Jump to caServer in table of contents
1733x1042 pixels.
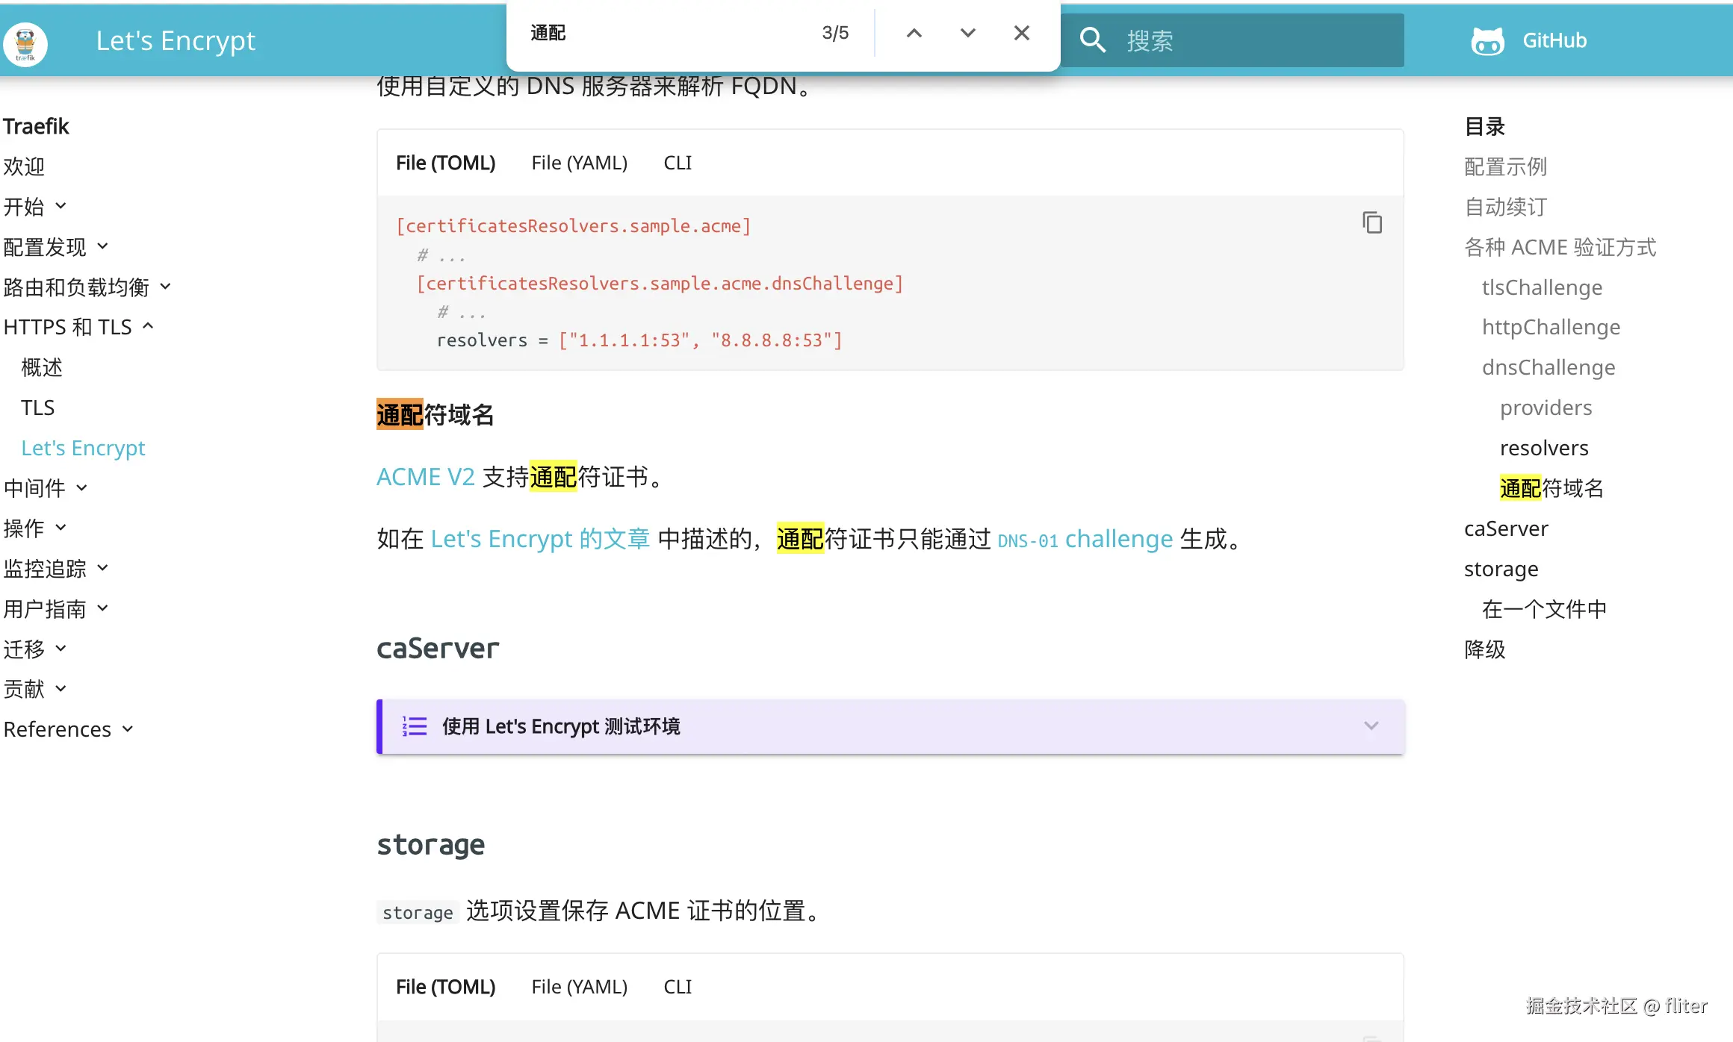coord(1505,528)
